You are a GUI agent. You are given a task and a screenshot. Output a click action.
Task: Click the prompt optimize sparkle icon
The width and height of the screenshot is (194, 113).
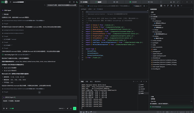point(67,109)
